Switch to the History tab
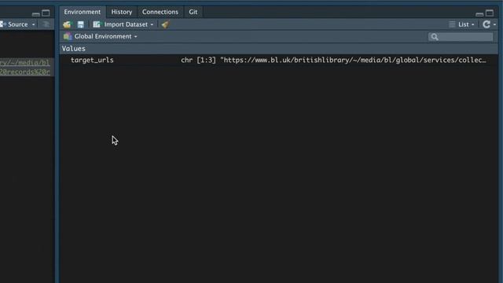 click(x=122, y=12)
